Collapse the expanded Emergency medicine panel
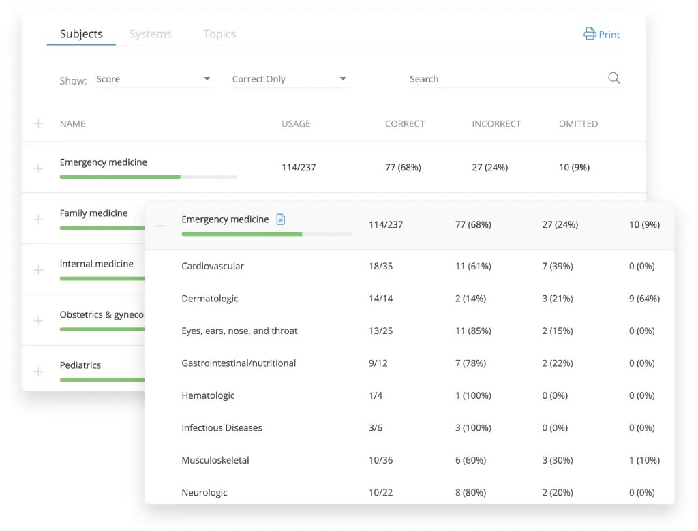698x531 pixels. click(160, 225)
